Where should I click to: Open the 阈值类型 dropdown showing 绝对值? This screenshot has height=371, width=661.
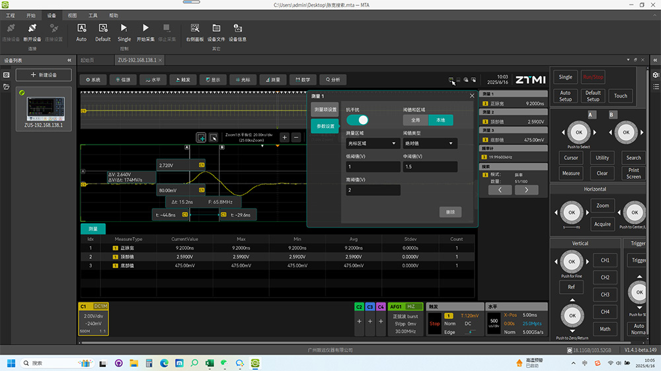point(430,143)
